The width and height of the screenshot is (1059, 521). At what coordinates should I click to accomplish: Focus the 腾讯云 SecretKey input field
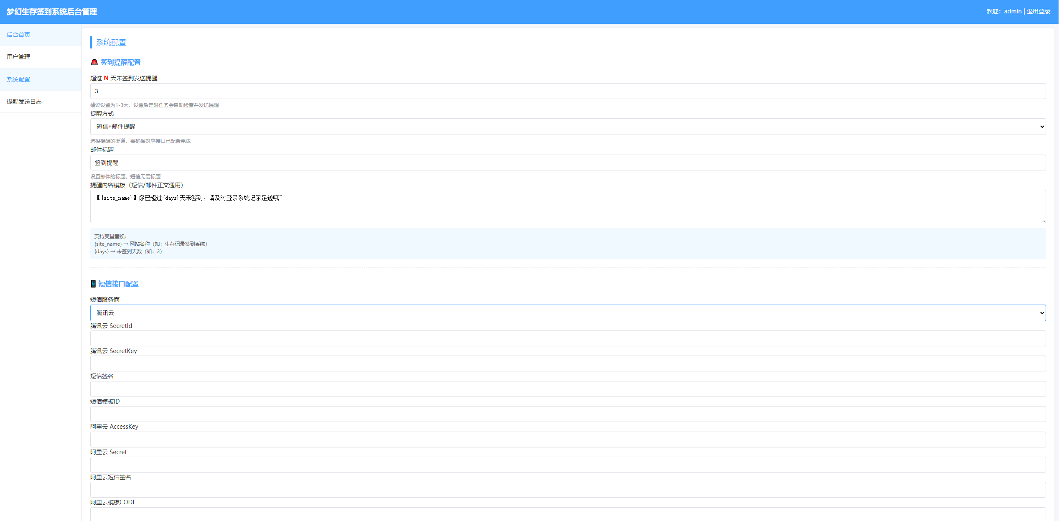click(x=568, y=363)
